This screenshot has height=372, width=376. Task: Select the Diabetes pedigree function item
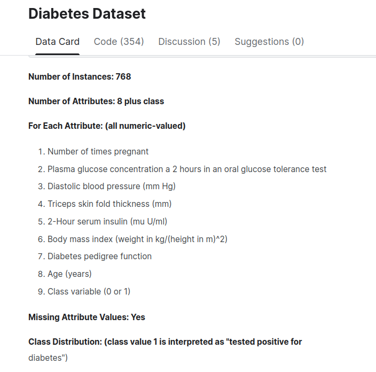[99, 256]
